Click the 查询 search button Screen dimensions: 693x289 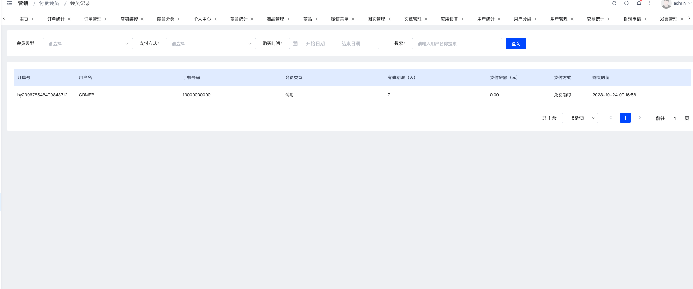click(x=516, y=44)
